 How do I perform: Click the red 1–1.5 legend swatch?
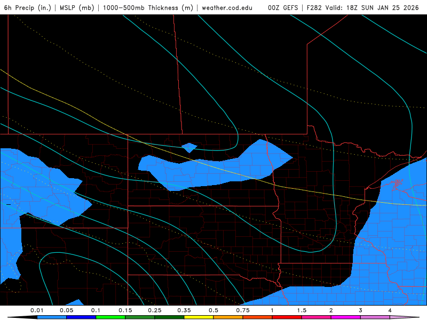[x=287, y=317]
